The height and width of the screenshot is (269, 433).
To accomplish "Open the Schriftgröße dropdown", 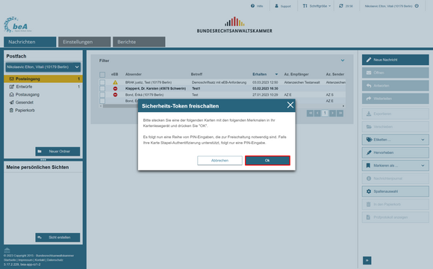I will [x=317, y=6].
